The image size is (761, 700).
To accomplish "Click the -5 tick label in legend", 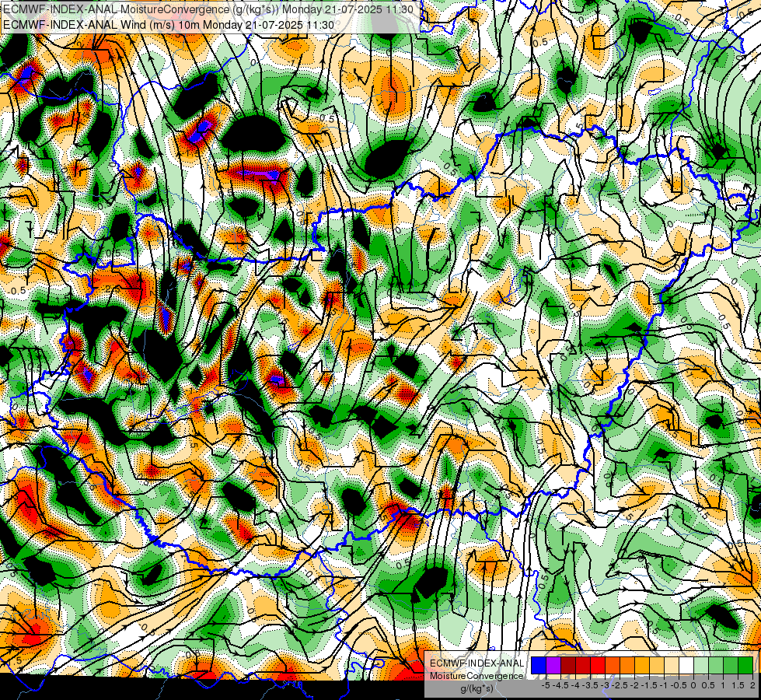I will [546, 685].
